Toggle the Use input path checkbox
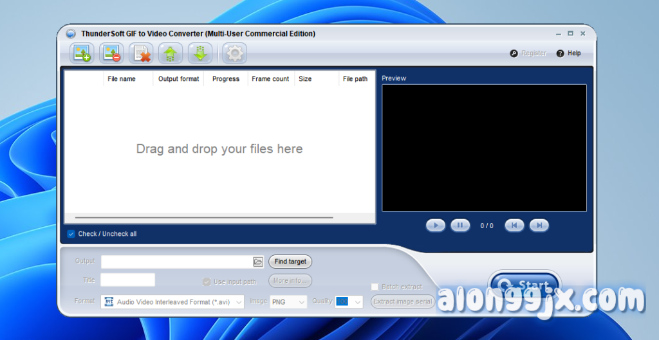 207,282
